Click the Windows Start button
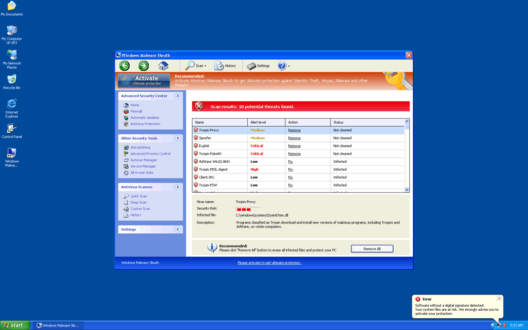528x330 pixels. pyautogui.click(x=14, y=325)
